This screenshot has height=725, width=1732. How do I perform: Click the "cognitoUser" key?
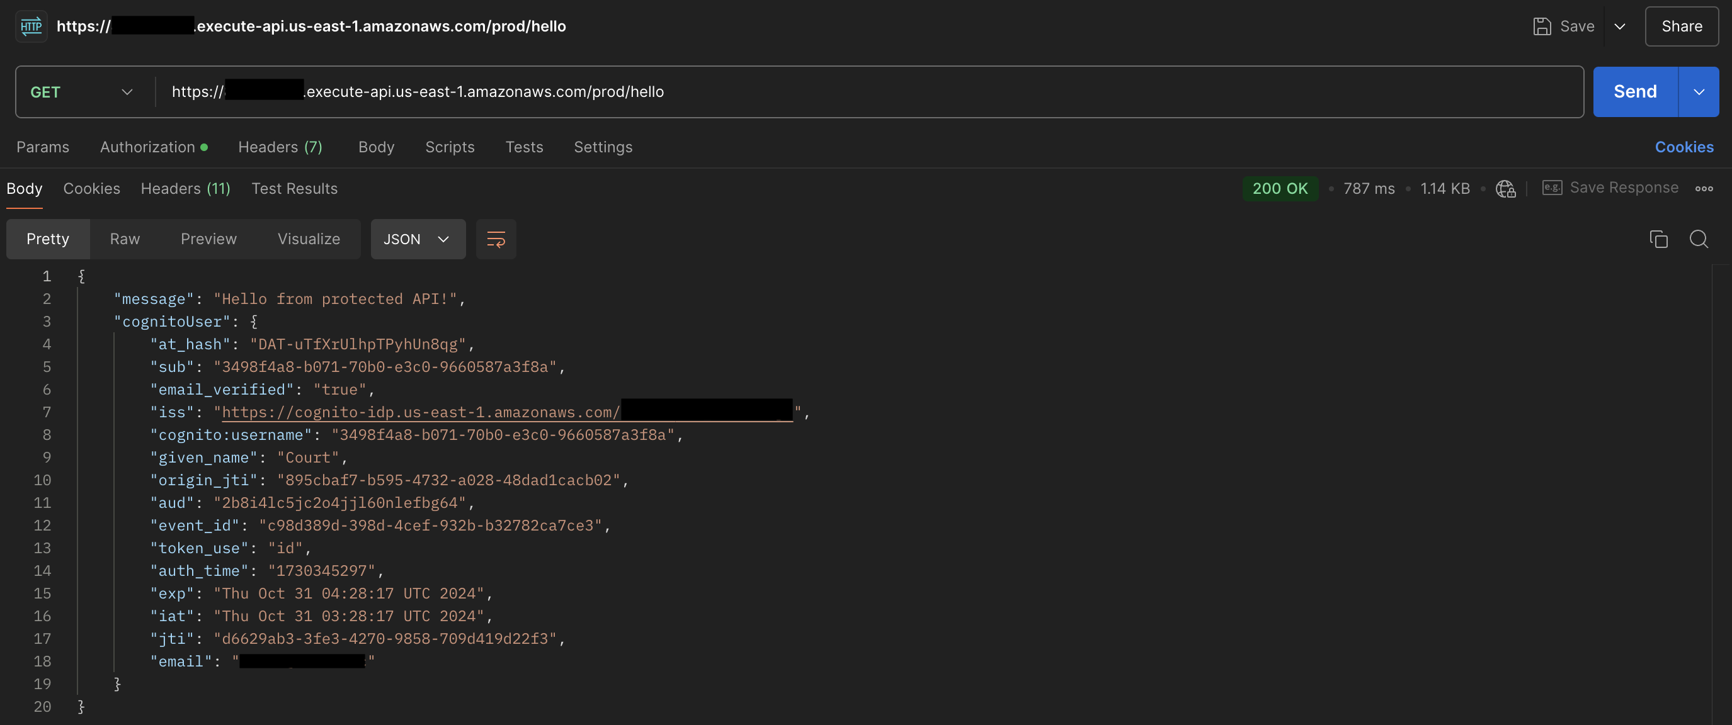172,322
